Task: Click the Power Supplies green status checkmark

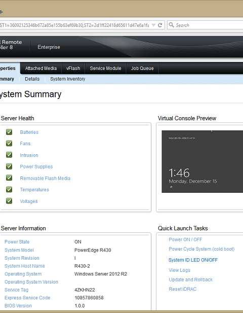Action: [9, 166]
